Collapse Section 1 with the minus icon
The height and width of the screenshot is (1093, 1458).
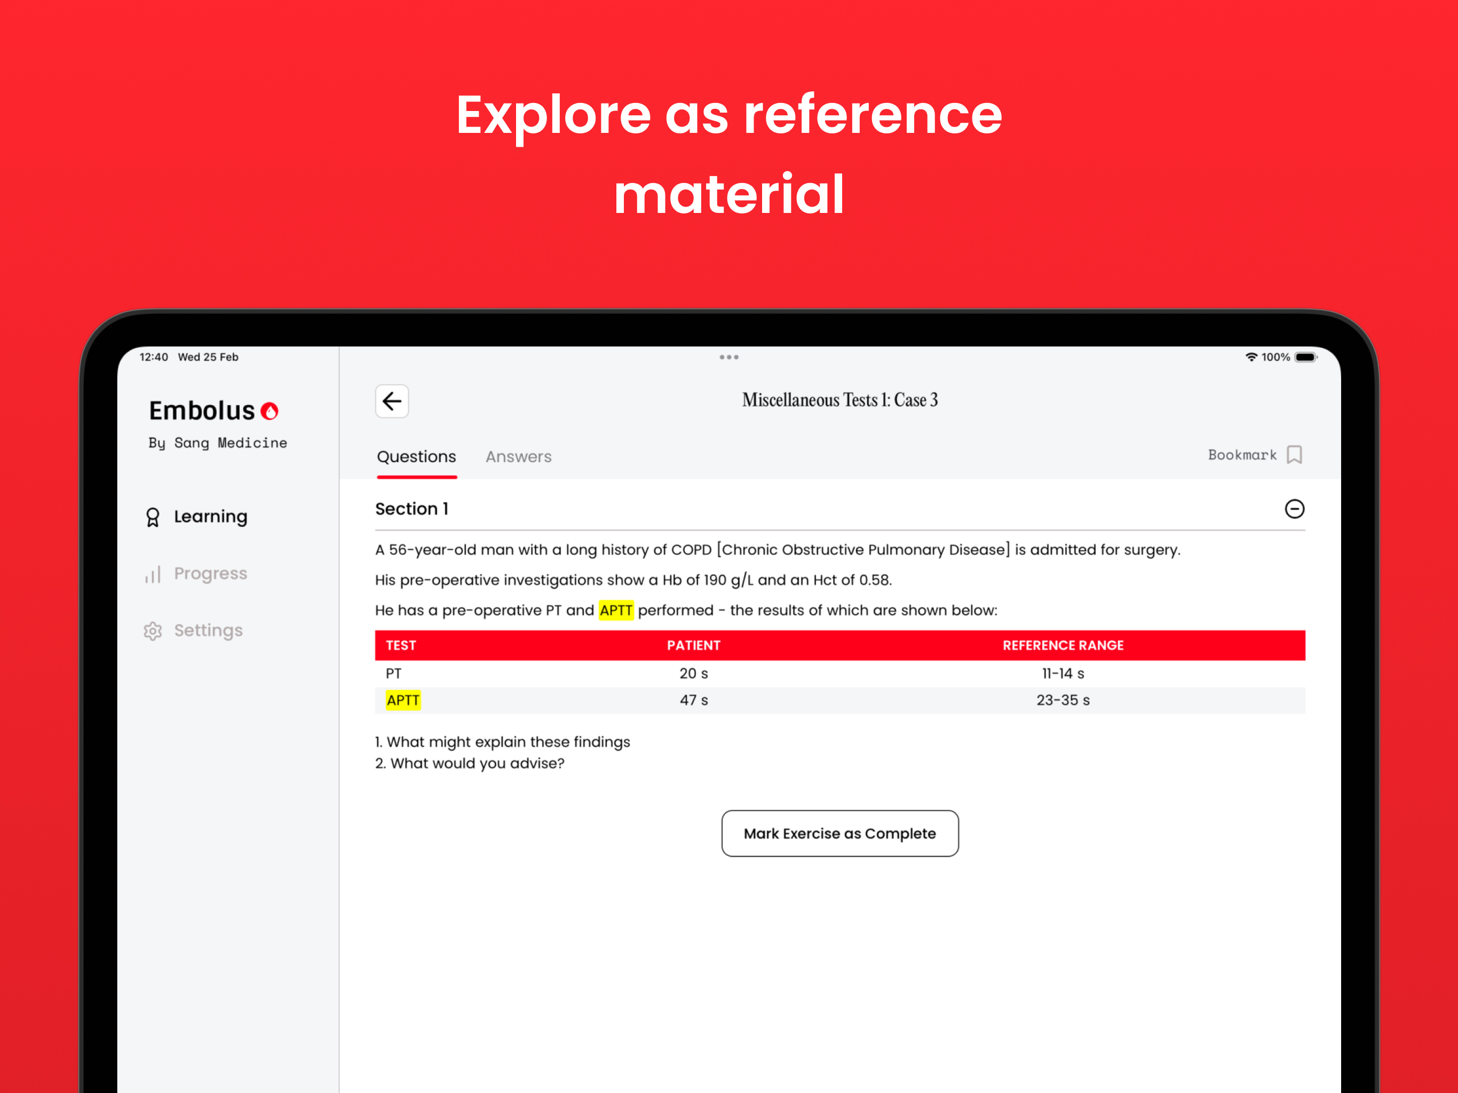click(x=1294, y=509)
